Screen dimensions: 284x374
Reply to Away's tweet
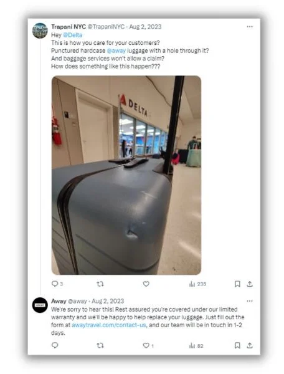[x=55, y=345]
